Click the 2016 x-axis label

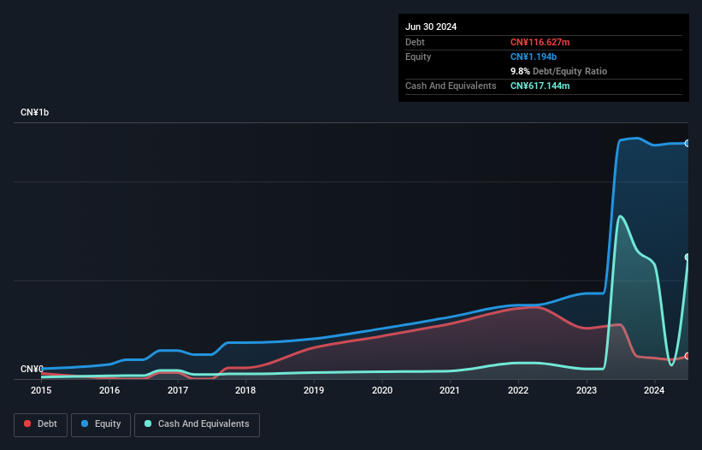(x=109, y=390)
